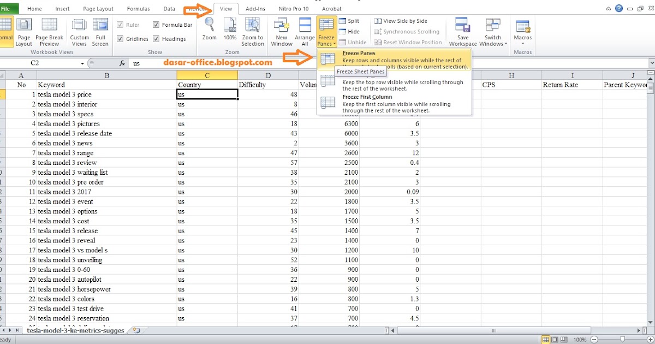The width and height of the screenshot is (655, 344).
Task: Disable the Formula Bar checkbox
Action: tap(157, 25)
